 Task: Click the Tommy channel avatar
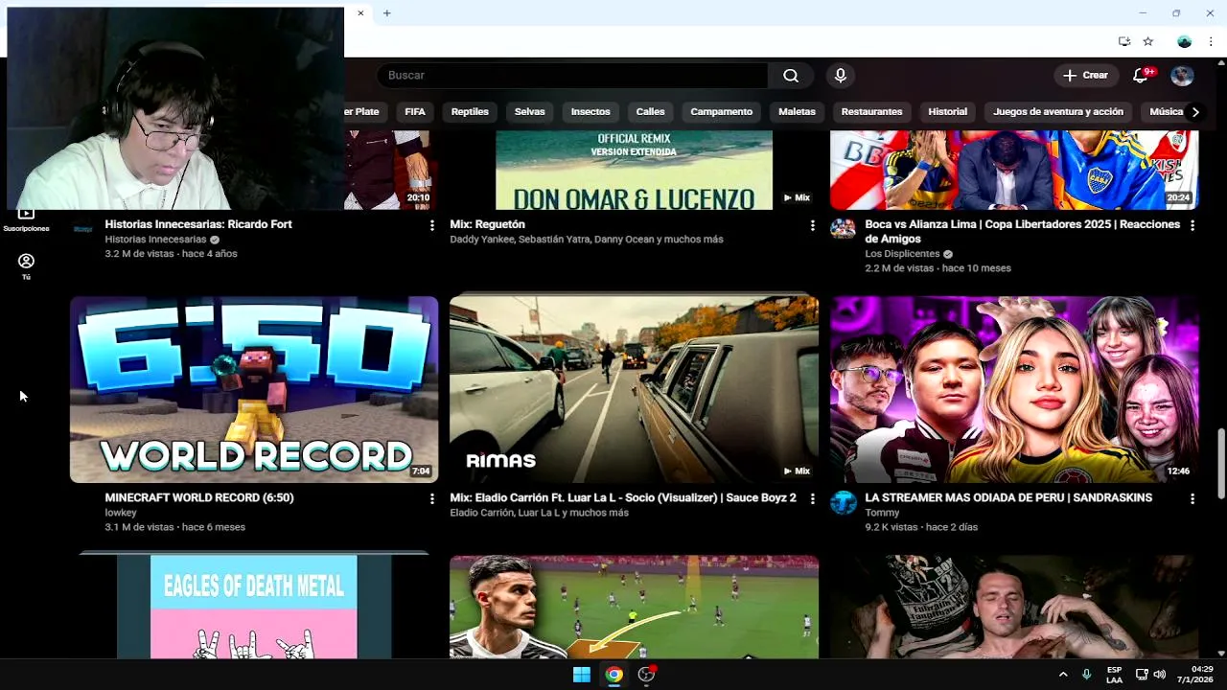(x=843, y=502)
